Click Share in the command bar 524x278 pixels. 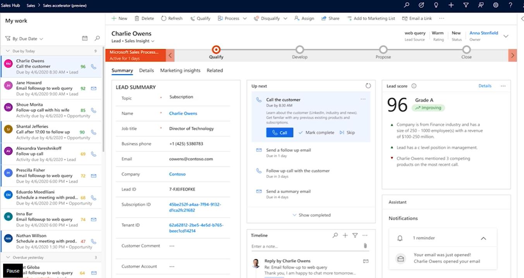tap(330, 19)
